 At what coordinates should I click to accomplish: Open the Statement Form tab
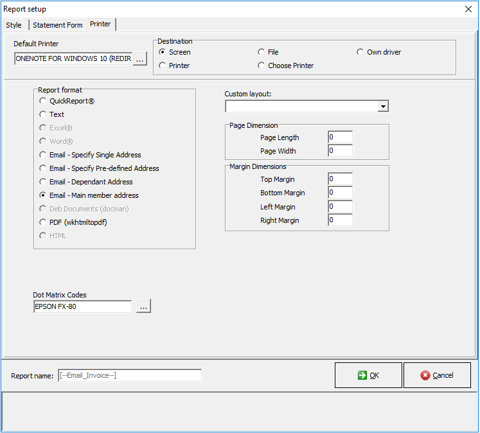58,25
